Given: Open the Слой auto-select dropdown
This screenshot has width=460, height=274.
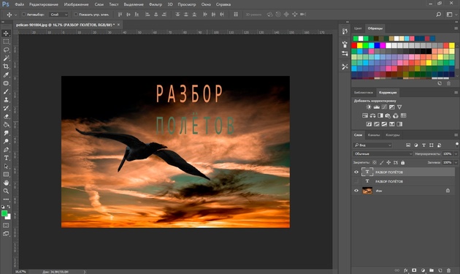Looking at the screenshot, I should coord(58,15).
